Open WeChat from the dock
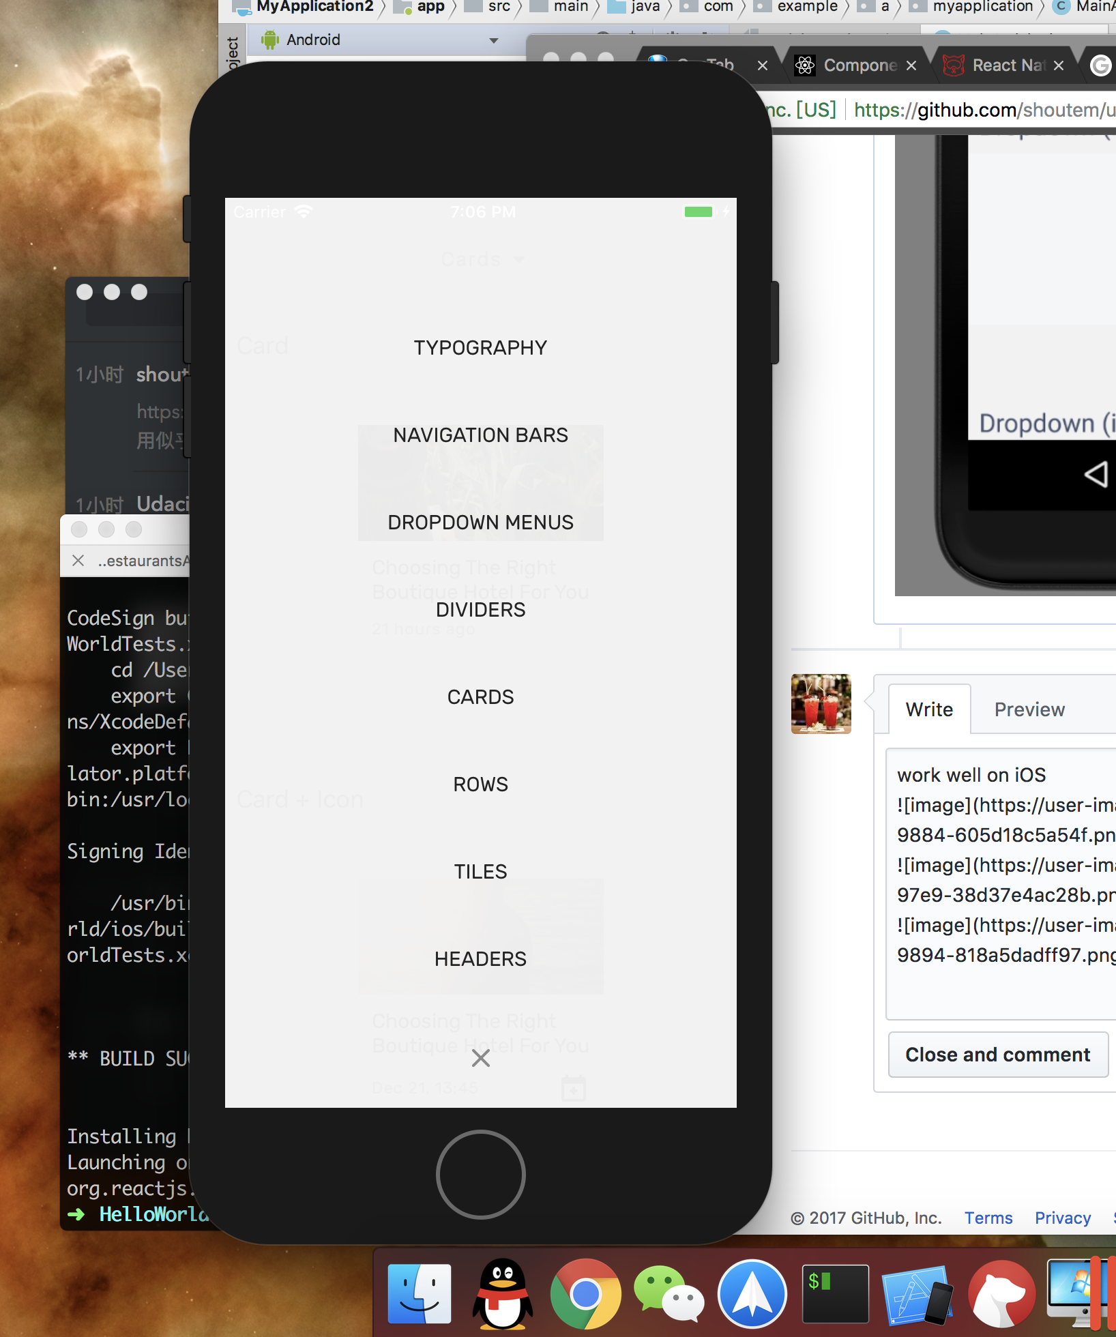The image size is (1116, 1337). coord(669,1294)
